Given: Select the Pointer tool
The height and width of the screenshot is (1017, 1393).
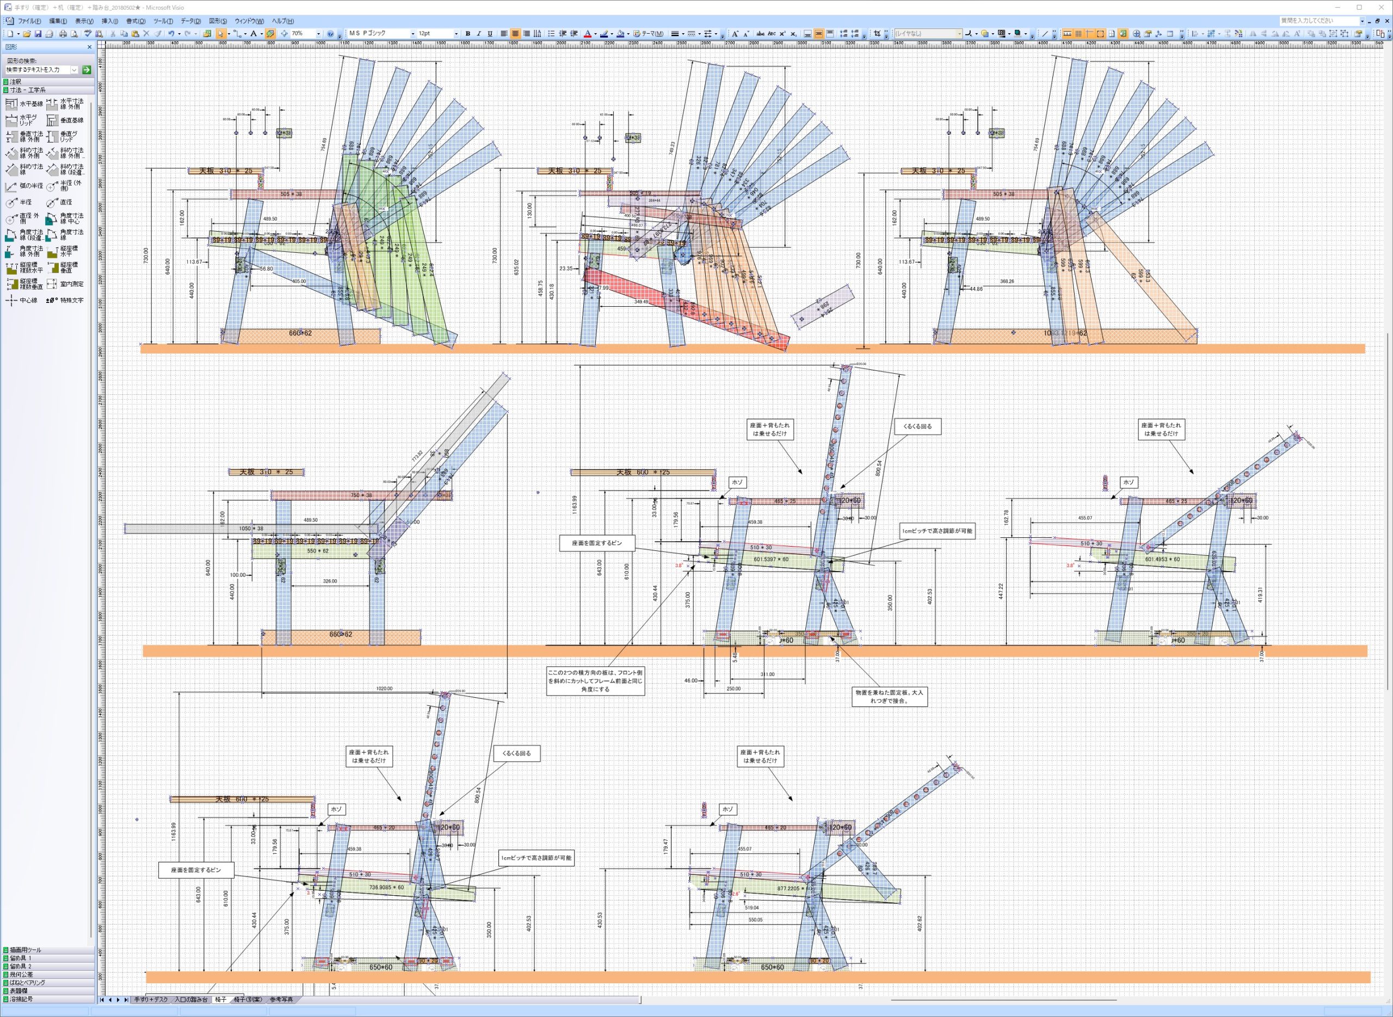Looking at the screenshot, I should pos(220,34).
